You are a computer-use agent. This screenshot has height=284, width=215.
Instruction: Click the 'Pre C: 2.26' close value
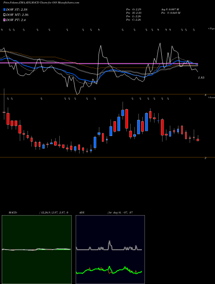(134, 19)
